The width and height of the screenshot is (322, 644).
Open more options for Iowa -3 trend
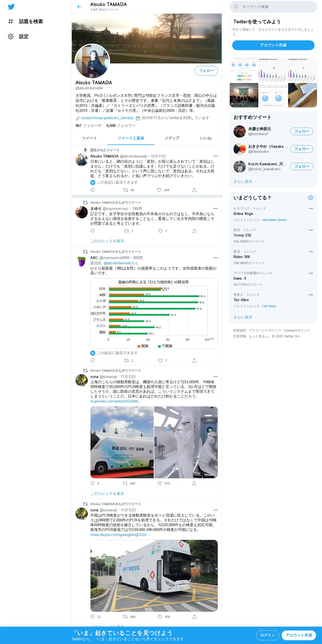(311, 273)
